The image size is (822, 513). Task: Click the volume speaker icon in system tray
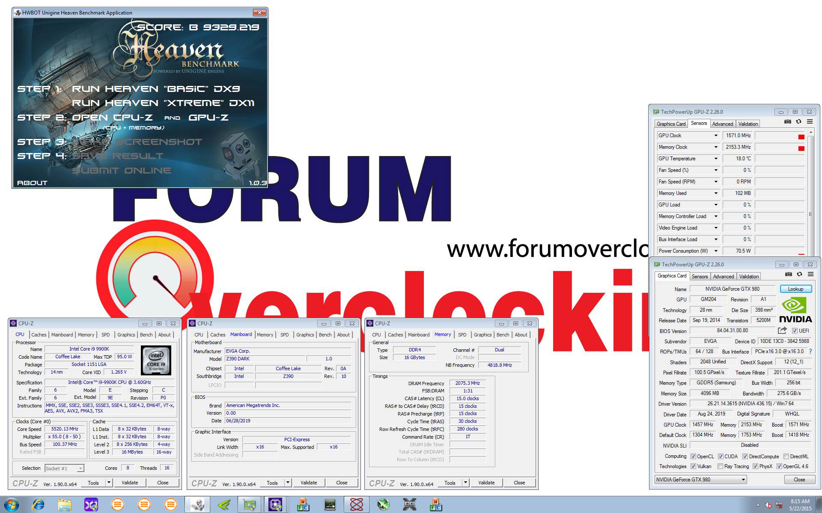768,505
